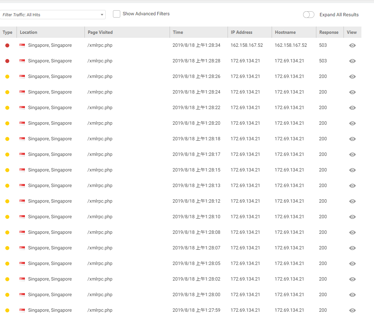
Task: Toggle the Expand All Results switch
Action: (x=308, y=15)
